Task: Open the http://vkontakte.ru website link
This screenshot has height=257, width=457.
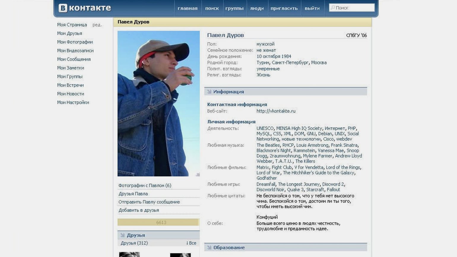Action: click(276, 111)
